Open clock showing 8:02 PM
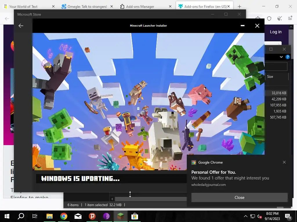Viewport: 297px width, 222px height. point(272,216)
